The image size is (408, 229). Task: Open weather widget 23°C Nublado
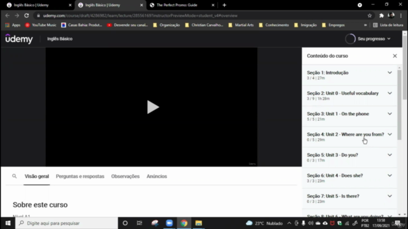[264, 223]
